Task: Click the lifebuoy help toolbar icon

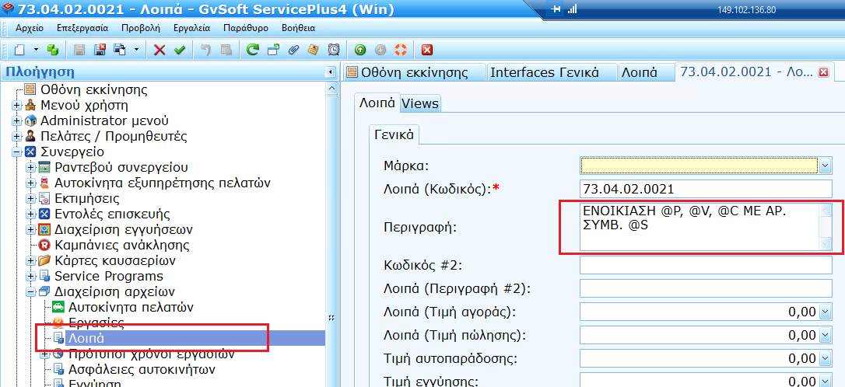Action: 401,50
